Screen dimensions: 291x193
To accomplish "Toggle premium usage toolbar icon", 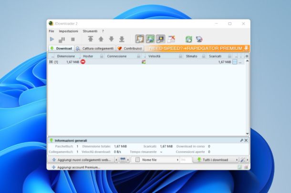I will click(x=161, y=39).
